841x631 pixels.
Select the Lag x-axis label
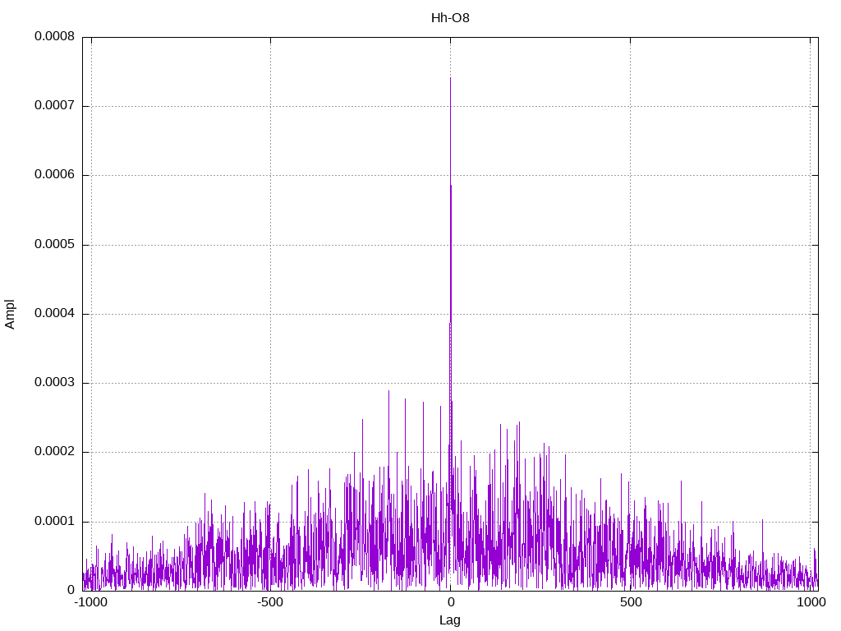(449, 620)
